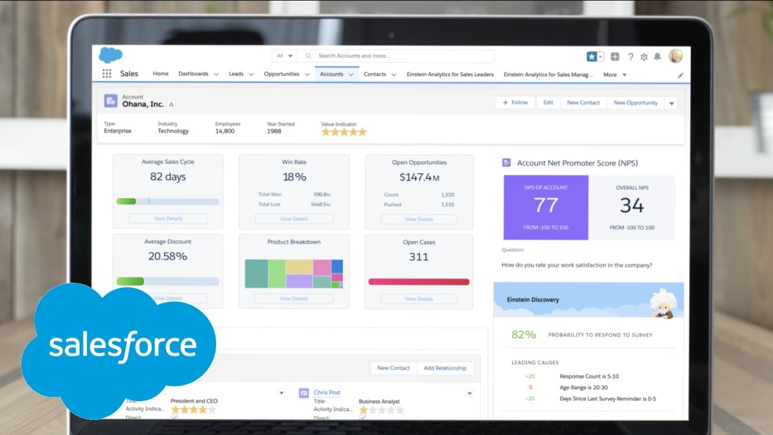The width and height of the screenshot is (773, 435).
Task: Click the Account Net Promoter Score icon
Action: 507,163
